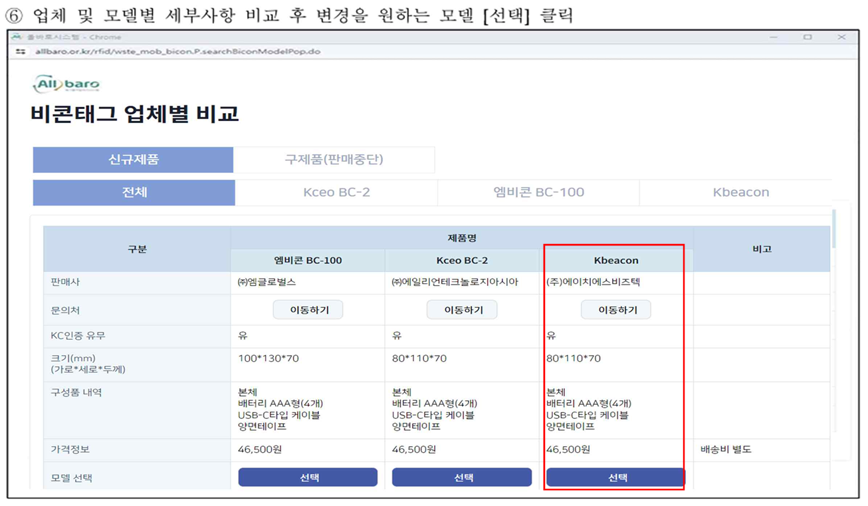The image size is (868, 506).
Task: Close the Chrome popup window
Action: click(841, 37)
